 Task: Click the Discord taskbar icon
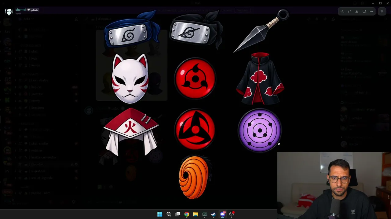pyautogui.click(x=223, y=214)
